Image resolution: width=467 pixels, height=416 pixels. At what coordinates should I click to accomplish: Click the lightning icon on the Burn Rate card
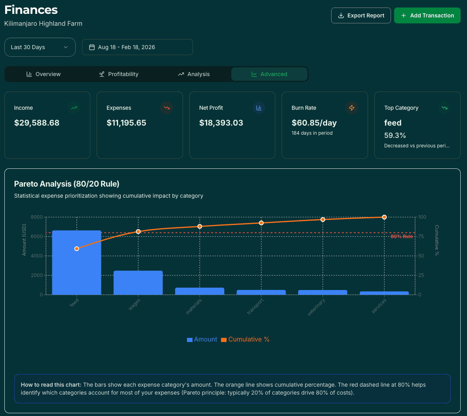coord(351,107)
